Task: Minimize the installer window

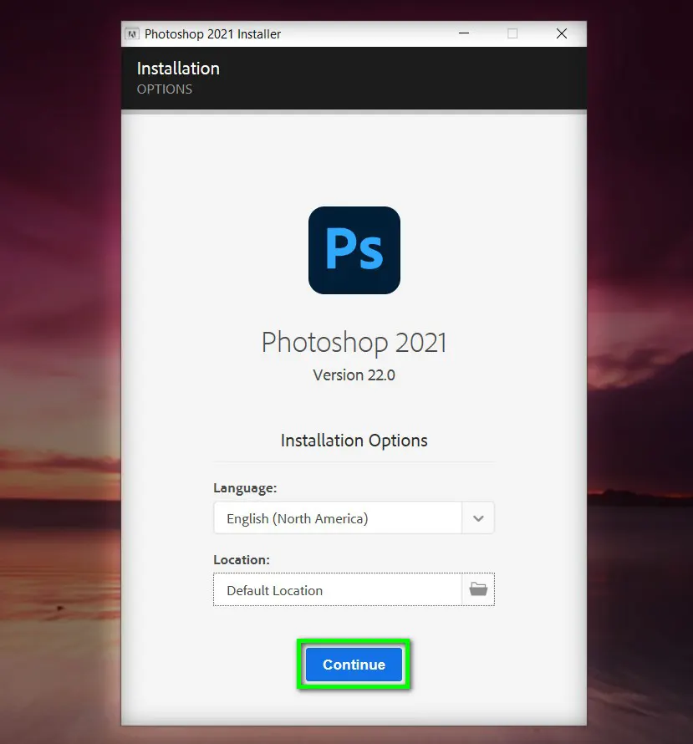Action: [463, 34]
